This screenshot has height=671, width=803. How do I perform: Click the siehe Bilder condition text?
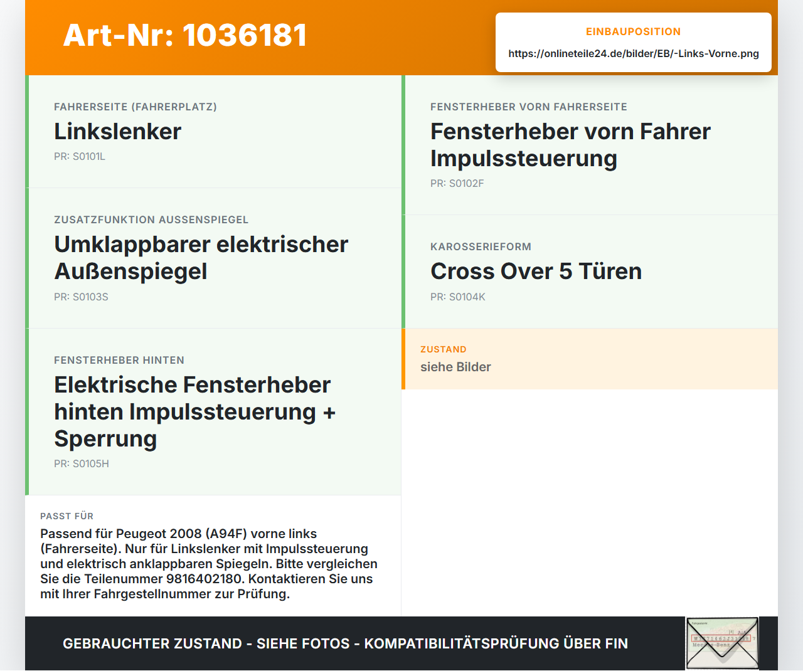click(455, 367)
